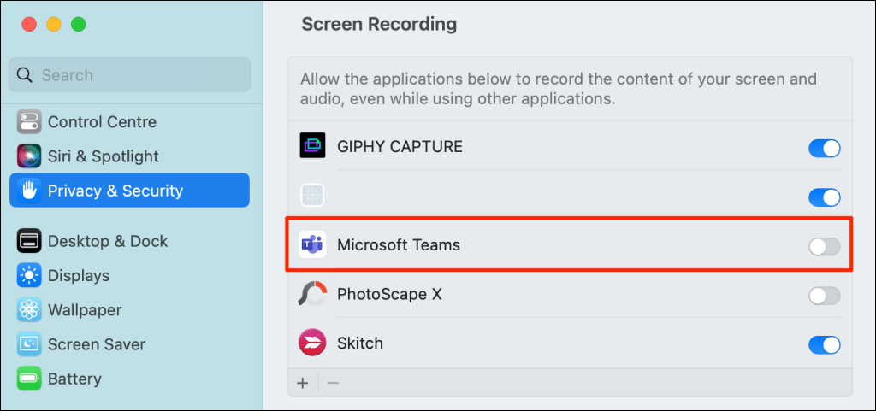
Task: Turn off Skitch screen recording toggle
Action: click(x=824, y=344)
